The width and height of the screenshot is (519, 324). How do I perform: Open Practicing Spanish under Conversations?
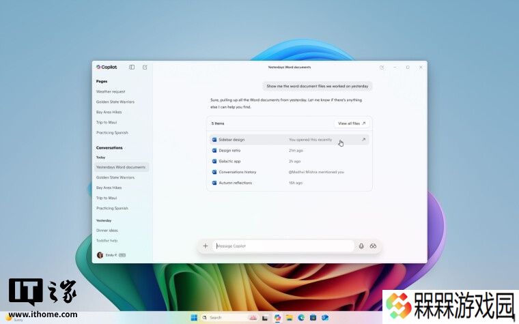112,208
